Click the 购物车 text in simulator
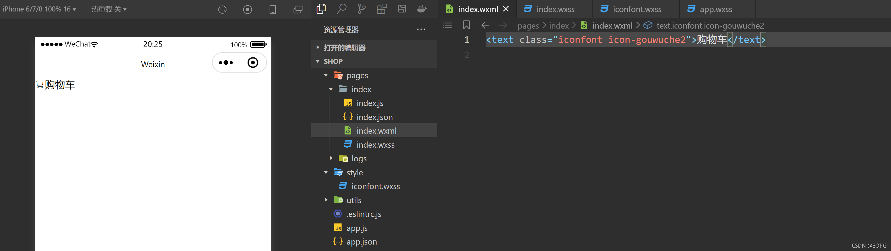Image resolution: width=891 pixels, height=251 pixels. tap(60, 85)
